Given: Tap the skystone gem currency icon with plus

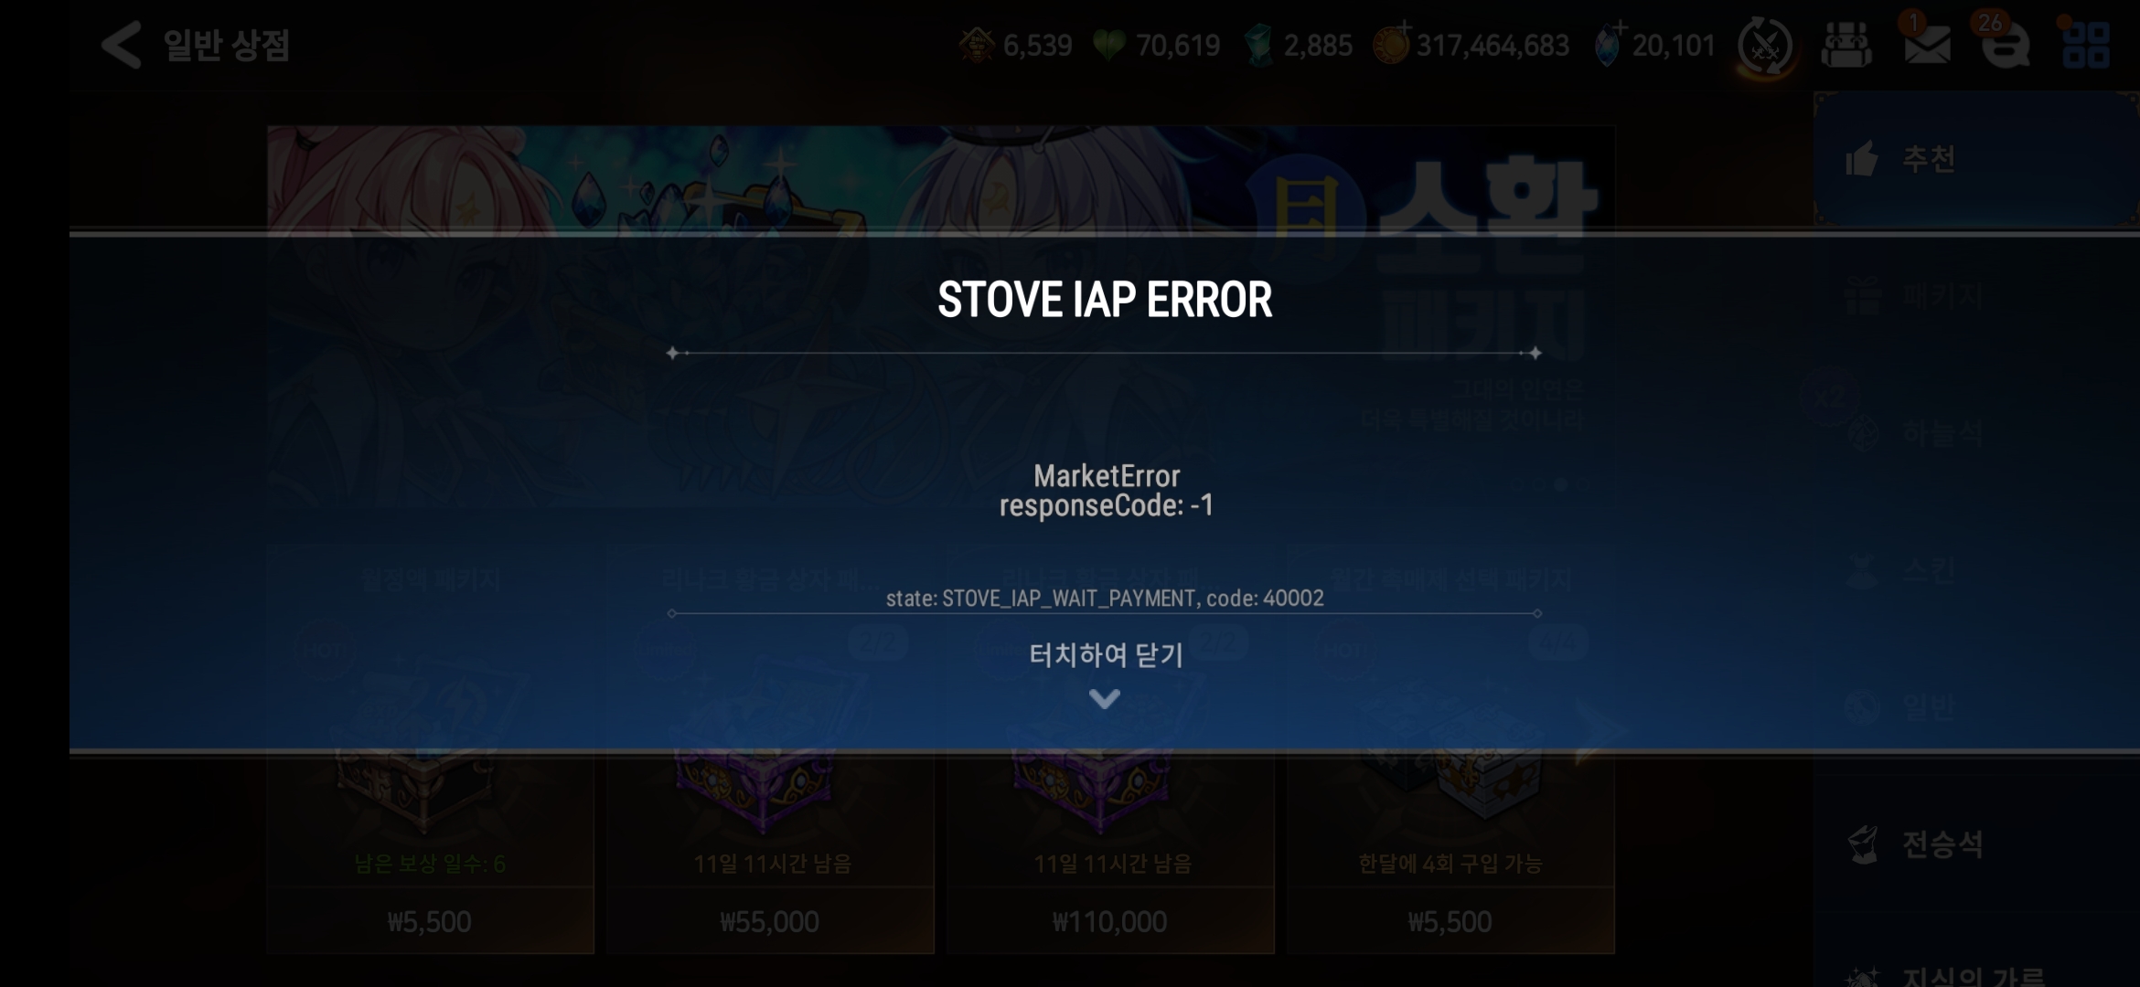Looking at the screenshot, I should [x=1608, y=45].
